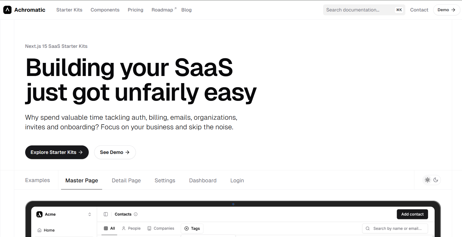Screen dimensions: 462x237
Task: Switch to light theme sun icon
Action: (x=427, y=180)
